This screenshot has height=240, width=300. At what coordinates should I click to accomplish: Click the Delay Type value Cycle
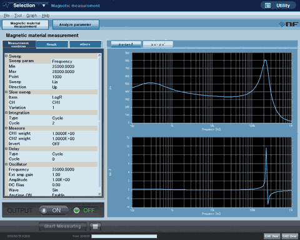tap(57, 154)
